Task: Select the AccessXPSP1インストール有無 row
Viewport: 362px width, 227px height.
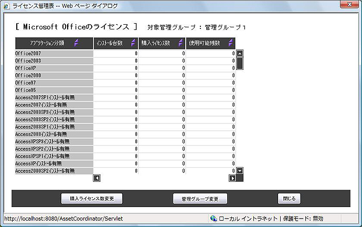Action: pyautogui.click(x=125, y=156)
